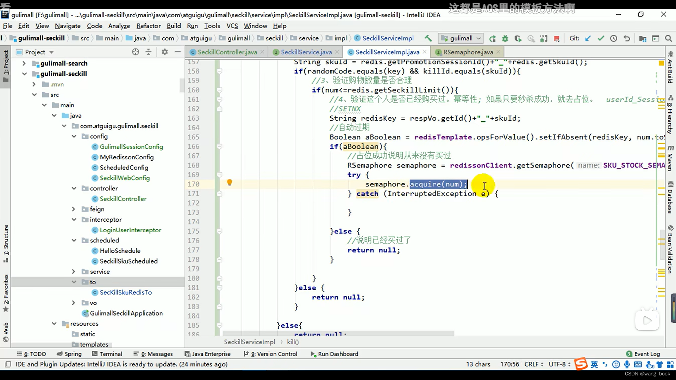The image size is (676, 380).
Task: Open the Spring panel icon
Action: click(x=59, y=354)
